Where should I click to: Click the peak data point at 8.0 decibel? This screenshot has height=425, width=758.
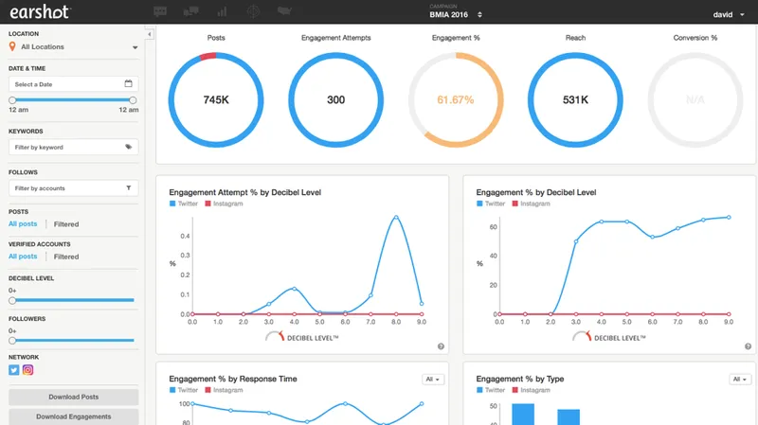click(x=396, y=218)
